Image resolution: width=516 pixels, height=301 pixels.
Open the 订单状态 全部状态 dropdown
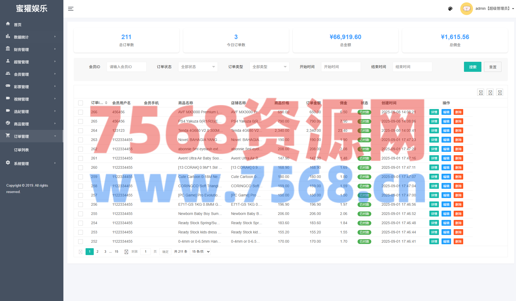click(198, 67)
